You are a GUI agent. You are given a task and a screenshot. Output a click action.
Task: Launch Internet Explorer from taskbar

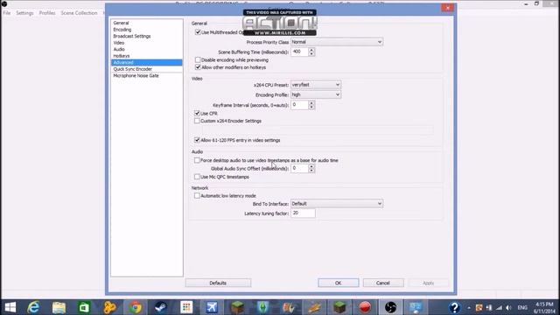[x=33, y=307]
